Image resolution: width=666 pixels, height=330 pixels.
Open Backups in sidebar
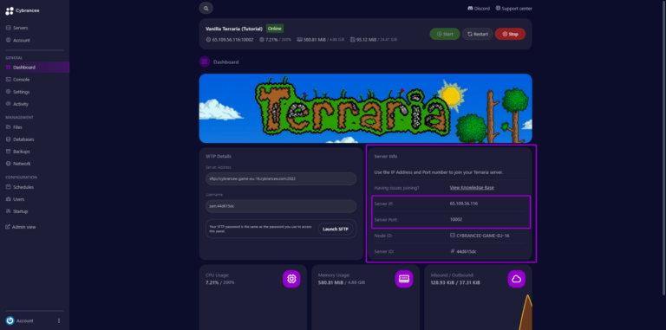[x=18, y=152]
